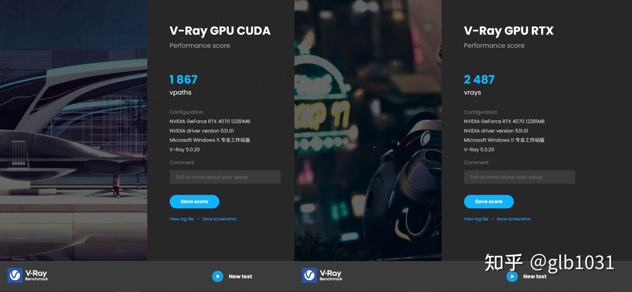Save score for V-Ray GPU RTX result

click(x=489, y=202)
